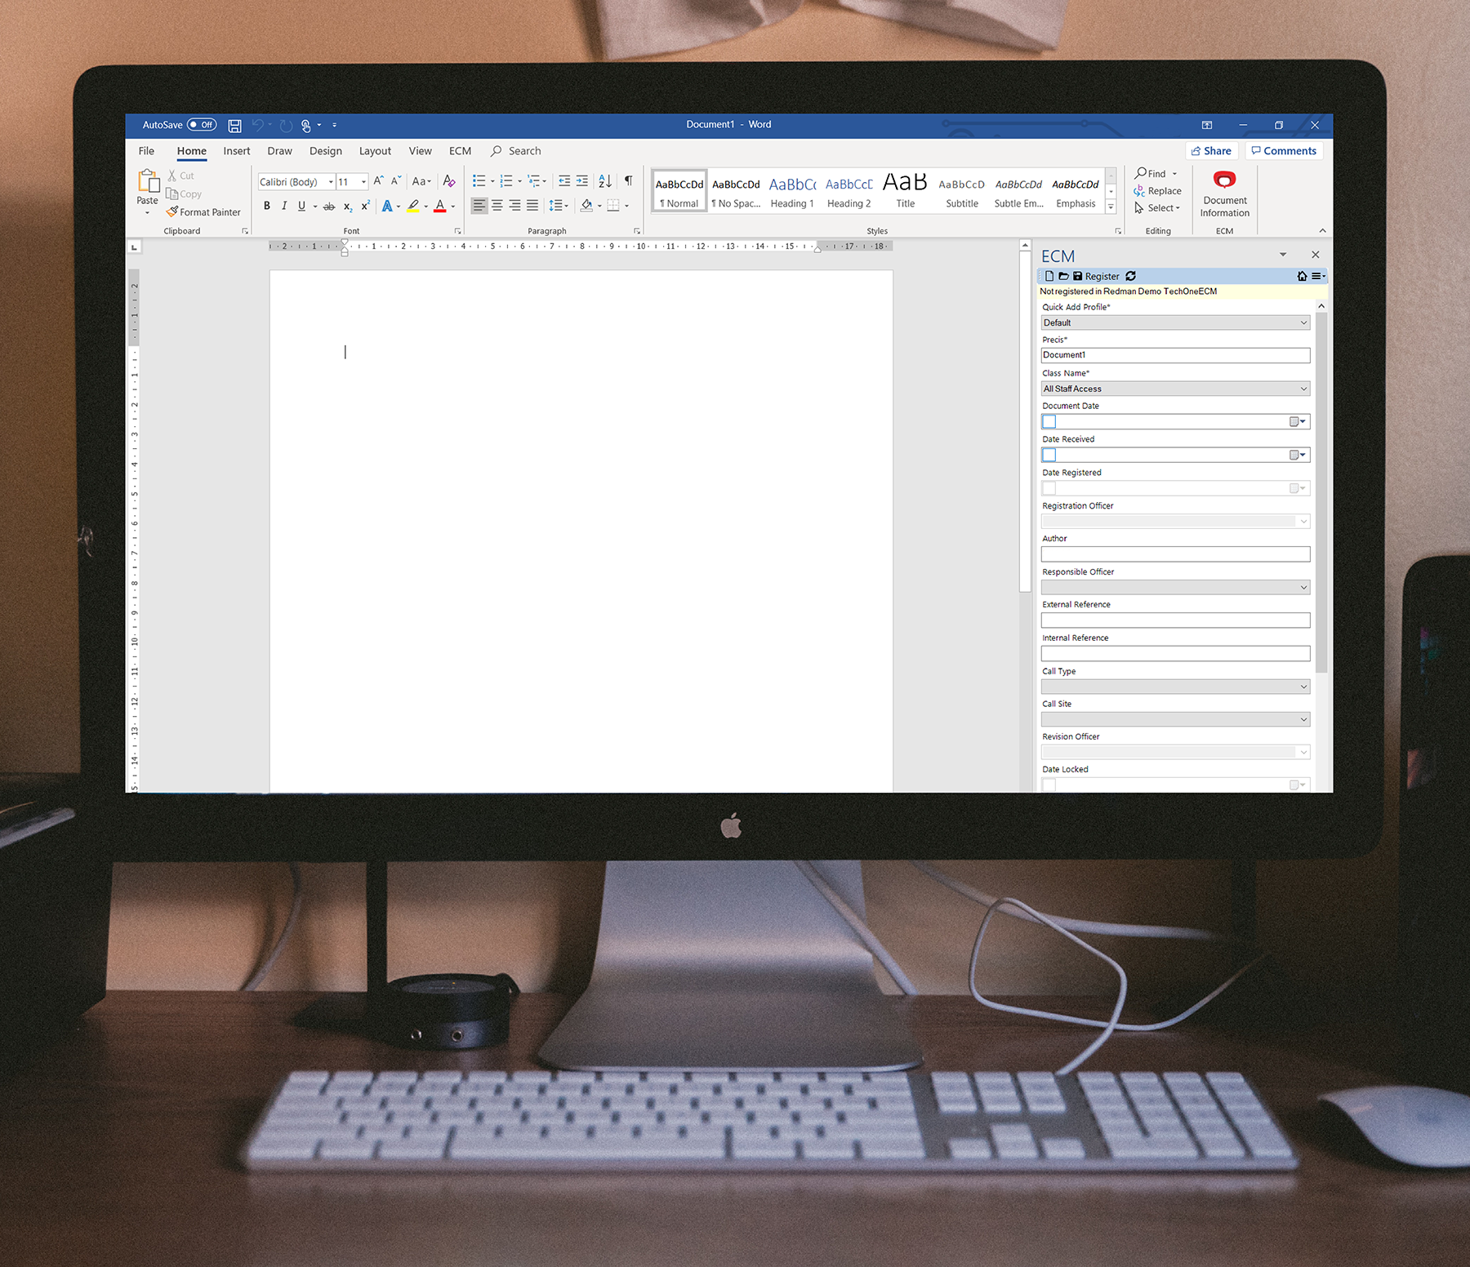
Task: Apply bullet list formatting
Action: tap(479, 181)
